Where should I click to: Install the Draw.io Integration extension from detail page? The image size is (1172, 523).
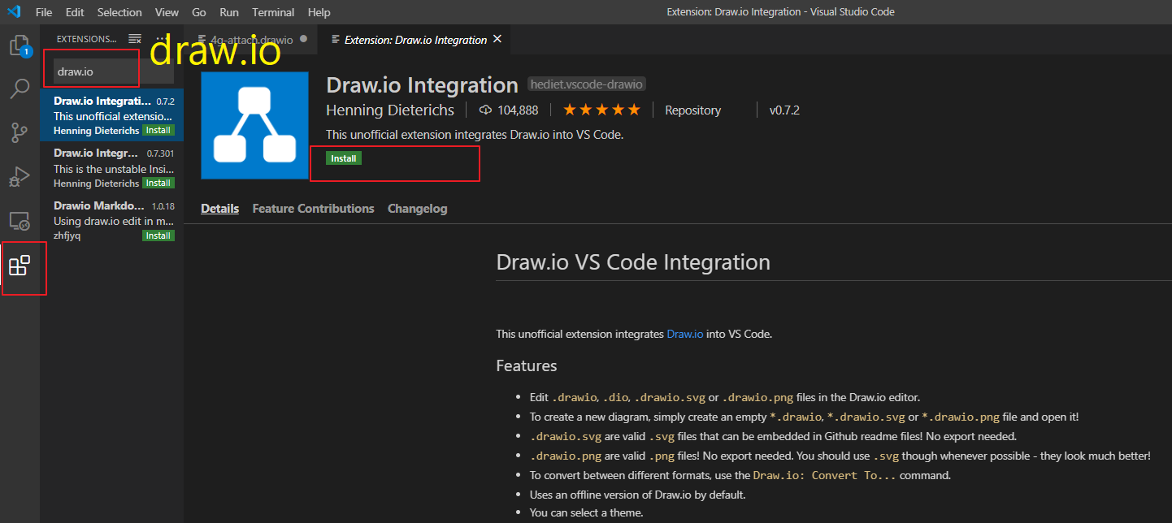pyautogui.click(x=344, y=158)
